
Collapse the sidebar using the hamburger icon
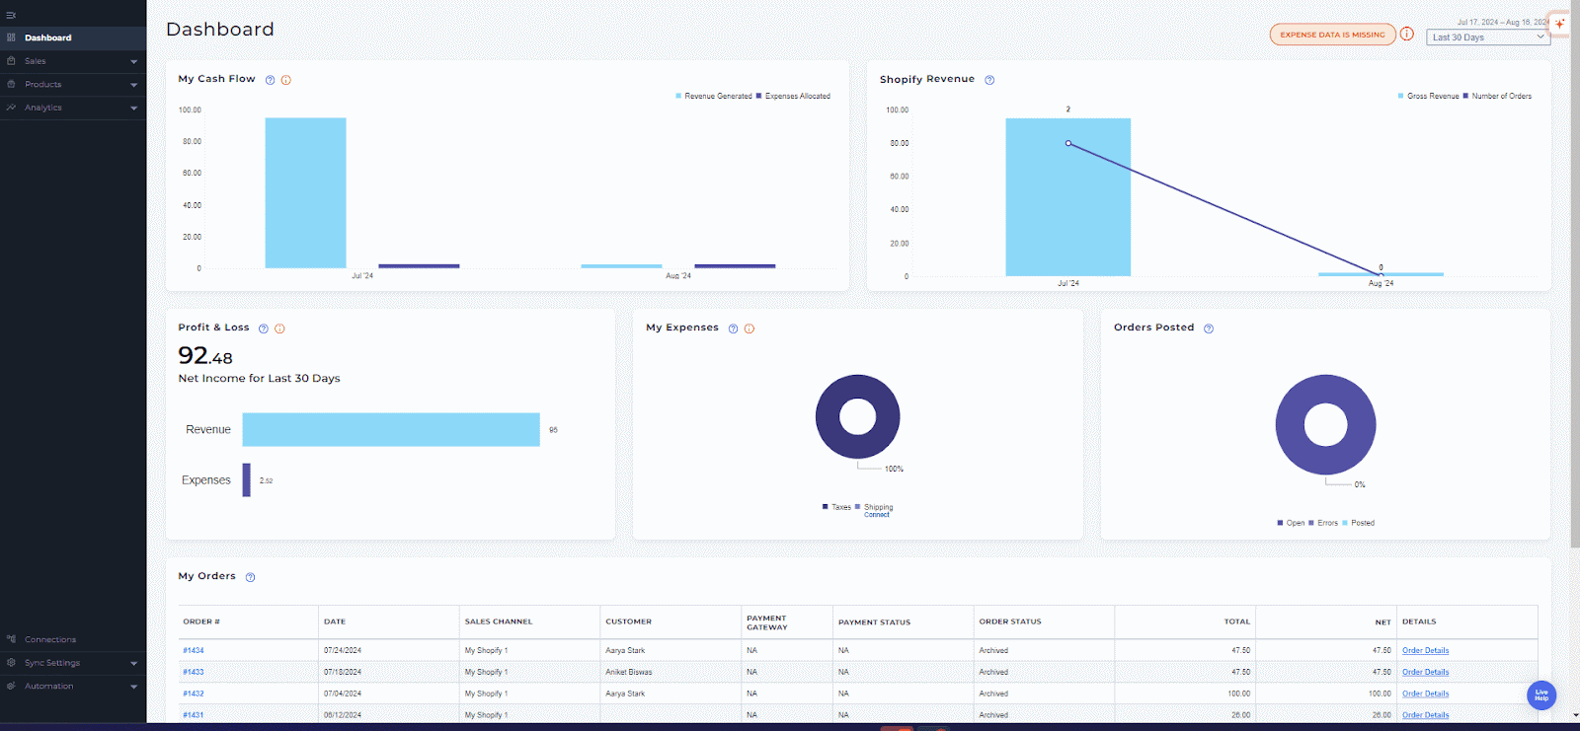click(x=11, y=15)
